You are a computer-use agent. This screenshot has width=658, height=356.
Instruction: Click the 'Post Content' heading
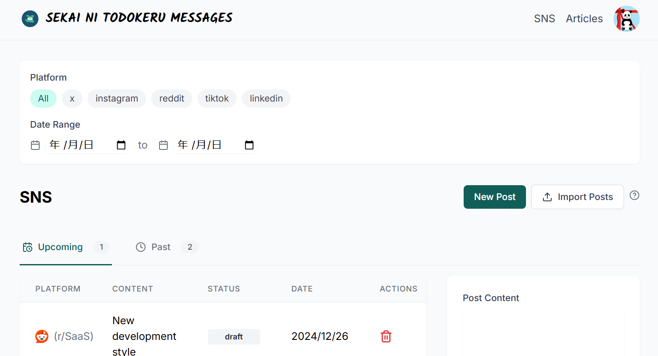pyautogui.click(x=491, y=298)
